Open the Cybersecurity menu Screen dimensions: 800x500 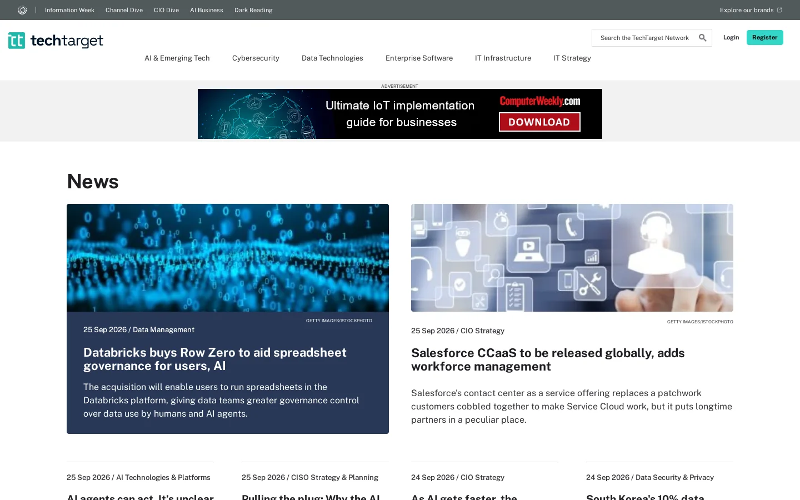[x=256, y=58]
